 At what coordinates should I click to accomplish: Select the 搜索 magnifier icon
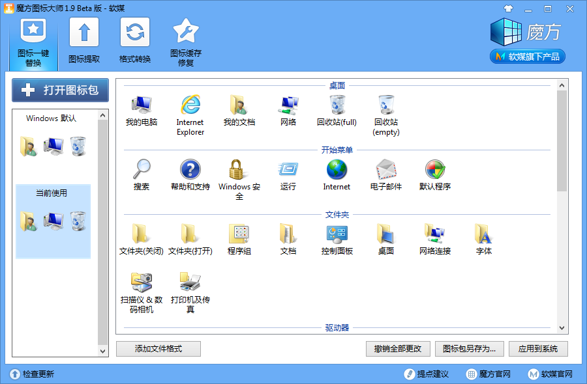(x=142, y=175)
